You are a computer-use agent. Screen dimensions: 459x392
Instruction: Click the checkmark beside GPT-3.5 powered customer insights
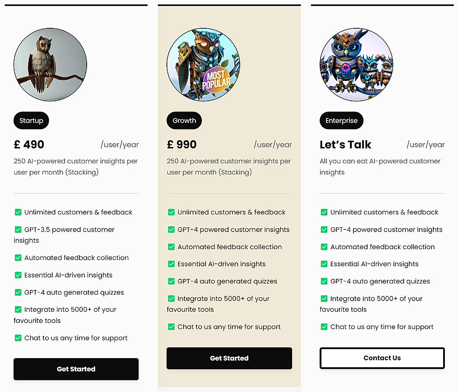click(x=18, y=229)
